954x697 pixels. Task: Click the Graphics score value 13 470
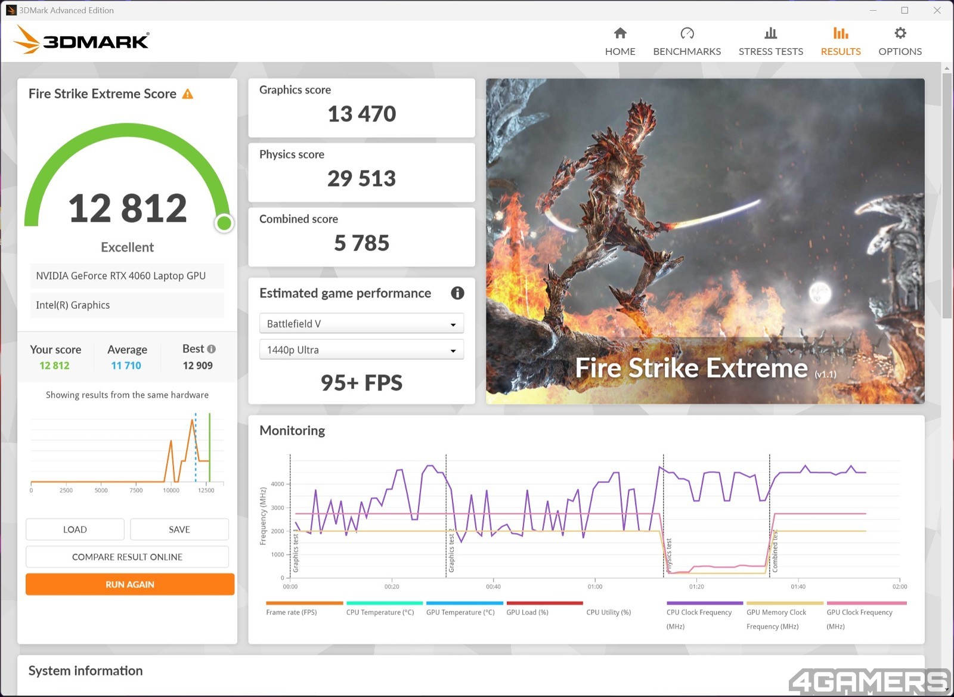361,114
